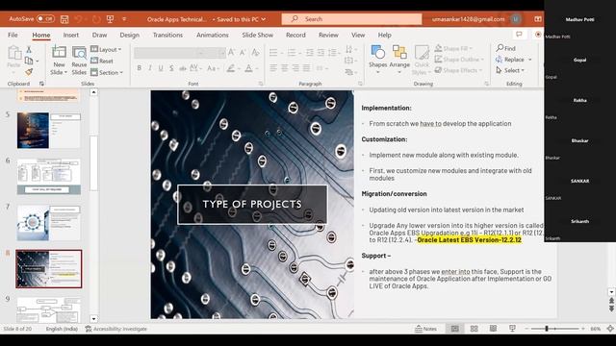Pick the Font Color swatch
616x346 pixels.
(x=248, y=68)
